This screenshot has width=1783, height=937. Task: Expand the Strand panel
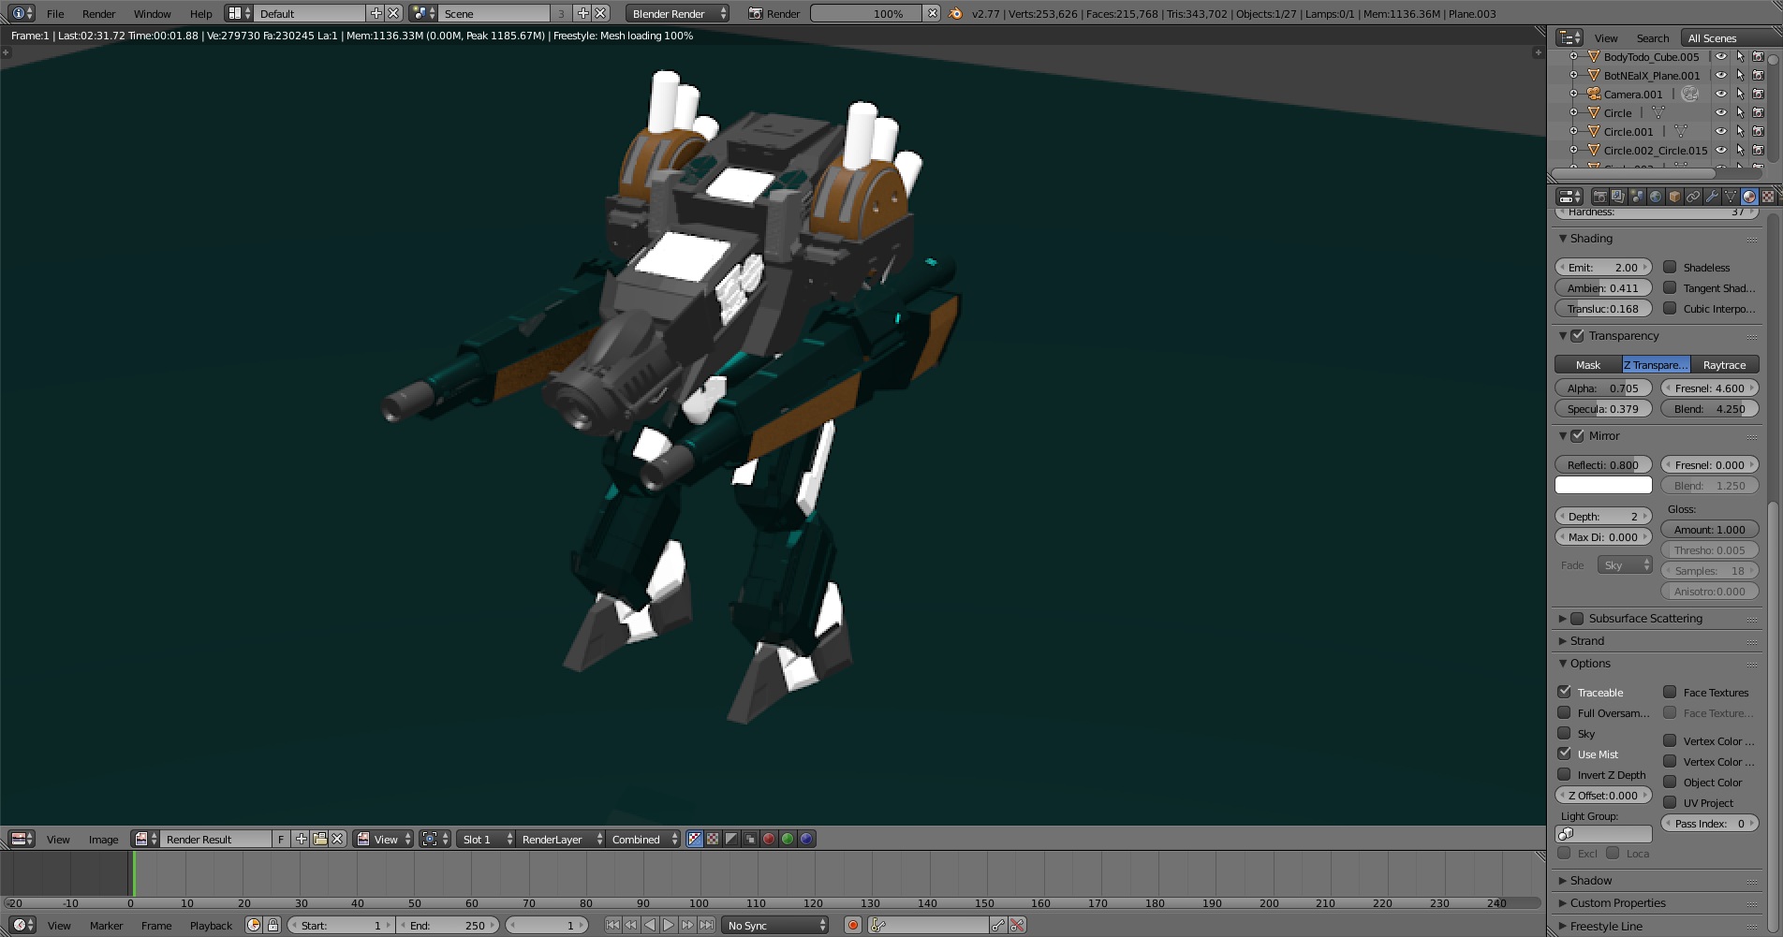click(1586, 640)
